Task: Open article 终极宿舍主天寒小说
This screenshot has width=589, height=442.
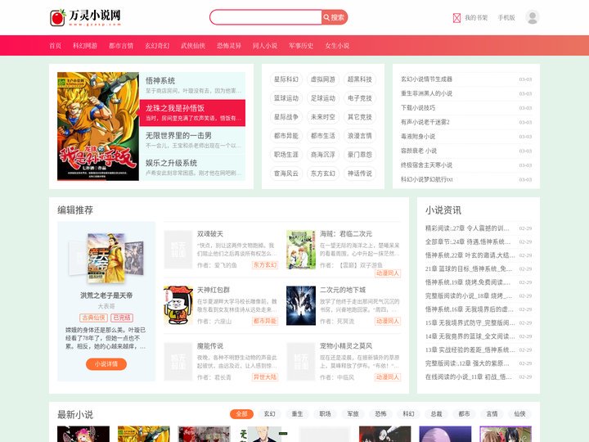Action: pyautogui.click(x=426, y=165)
